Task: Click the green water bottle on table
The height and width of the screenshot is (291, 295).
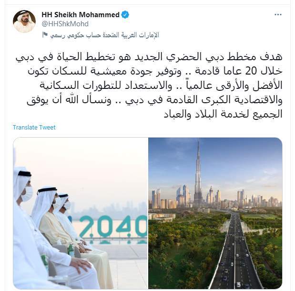Action: (x=71, y=250)
